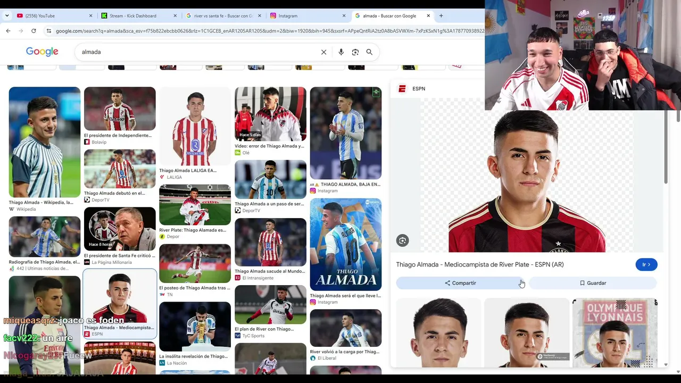The width and height of the screenshot is (681, 383).
Task: Open related image with Vecteezy badge
Action: click(x=527, y=332)
